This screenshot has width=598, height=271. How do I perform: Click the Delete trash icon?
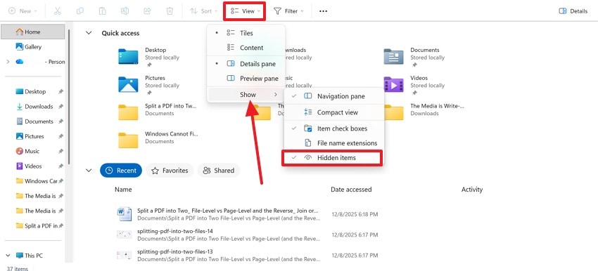pos(170,11)
